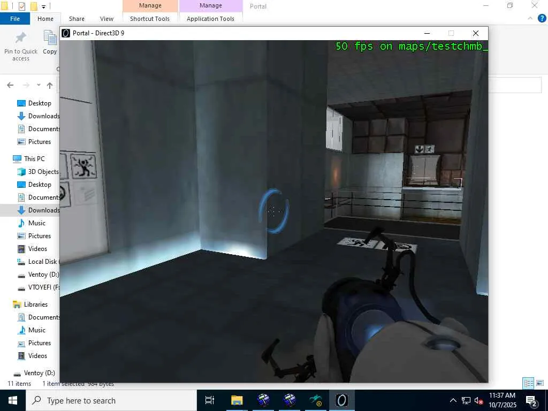
Task: Open Downloads under Quick access
Action: tap(39, 116)
